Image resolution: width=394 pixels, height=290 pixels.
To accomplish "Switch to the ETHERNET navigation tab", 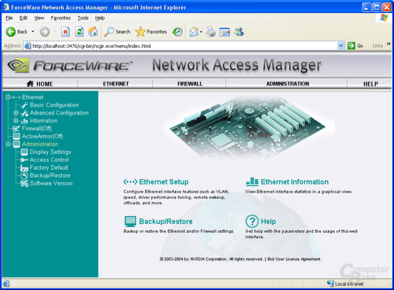I will (x=116, y=84).
